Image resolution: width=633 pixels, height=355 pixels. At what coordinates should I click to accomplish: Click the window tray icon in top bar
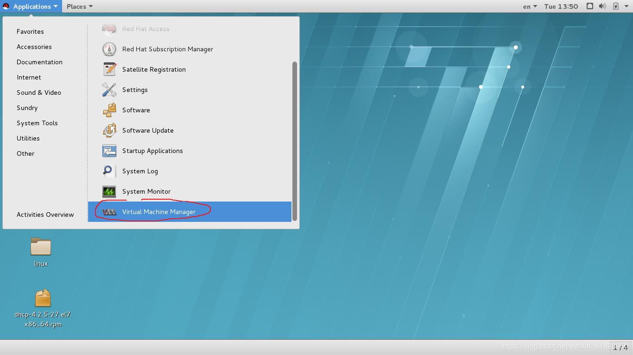589,6
